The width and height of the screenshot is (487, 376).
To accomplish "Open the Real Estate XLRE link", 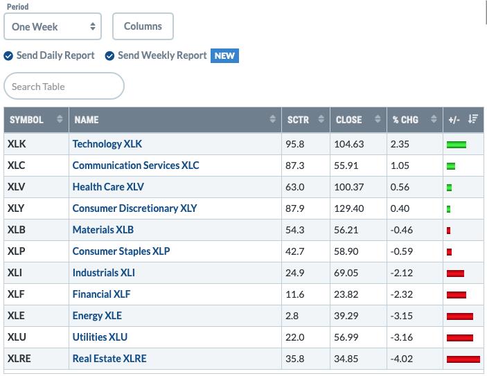I will (109, 359).
